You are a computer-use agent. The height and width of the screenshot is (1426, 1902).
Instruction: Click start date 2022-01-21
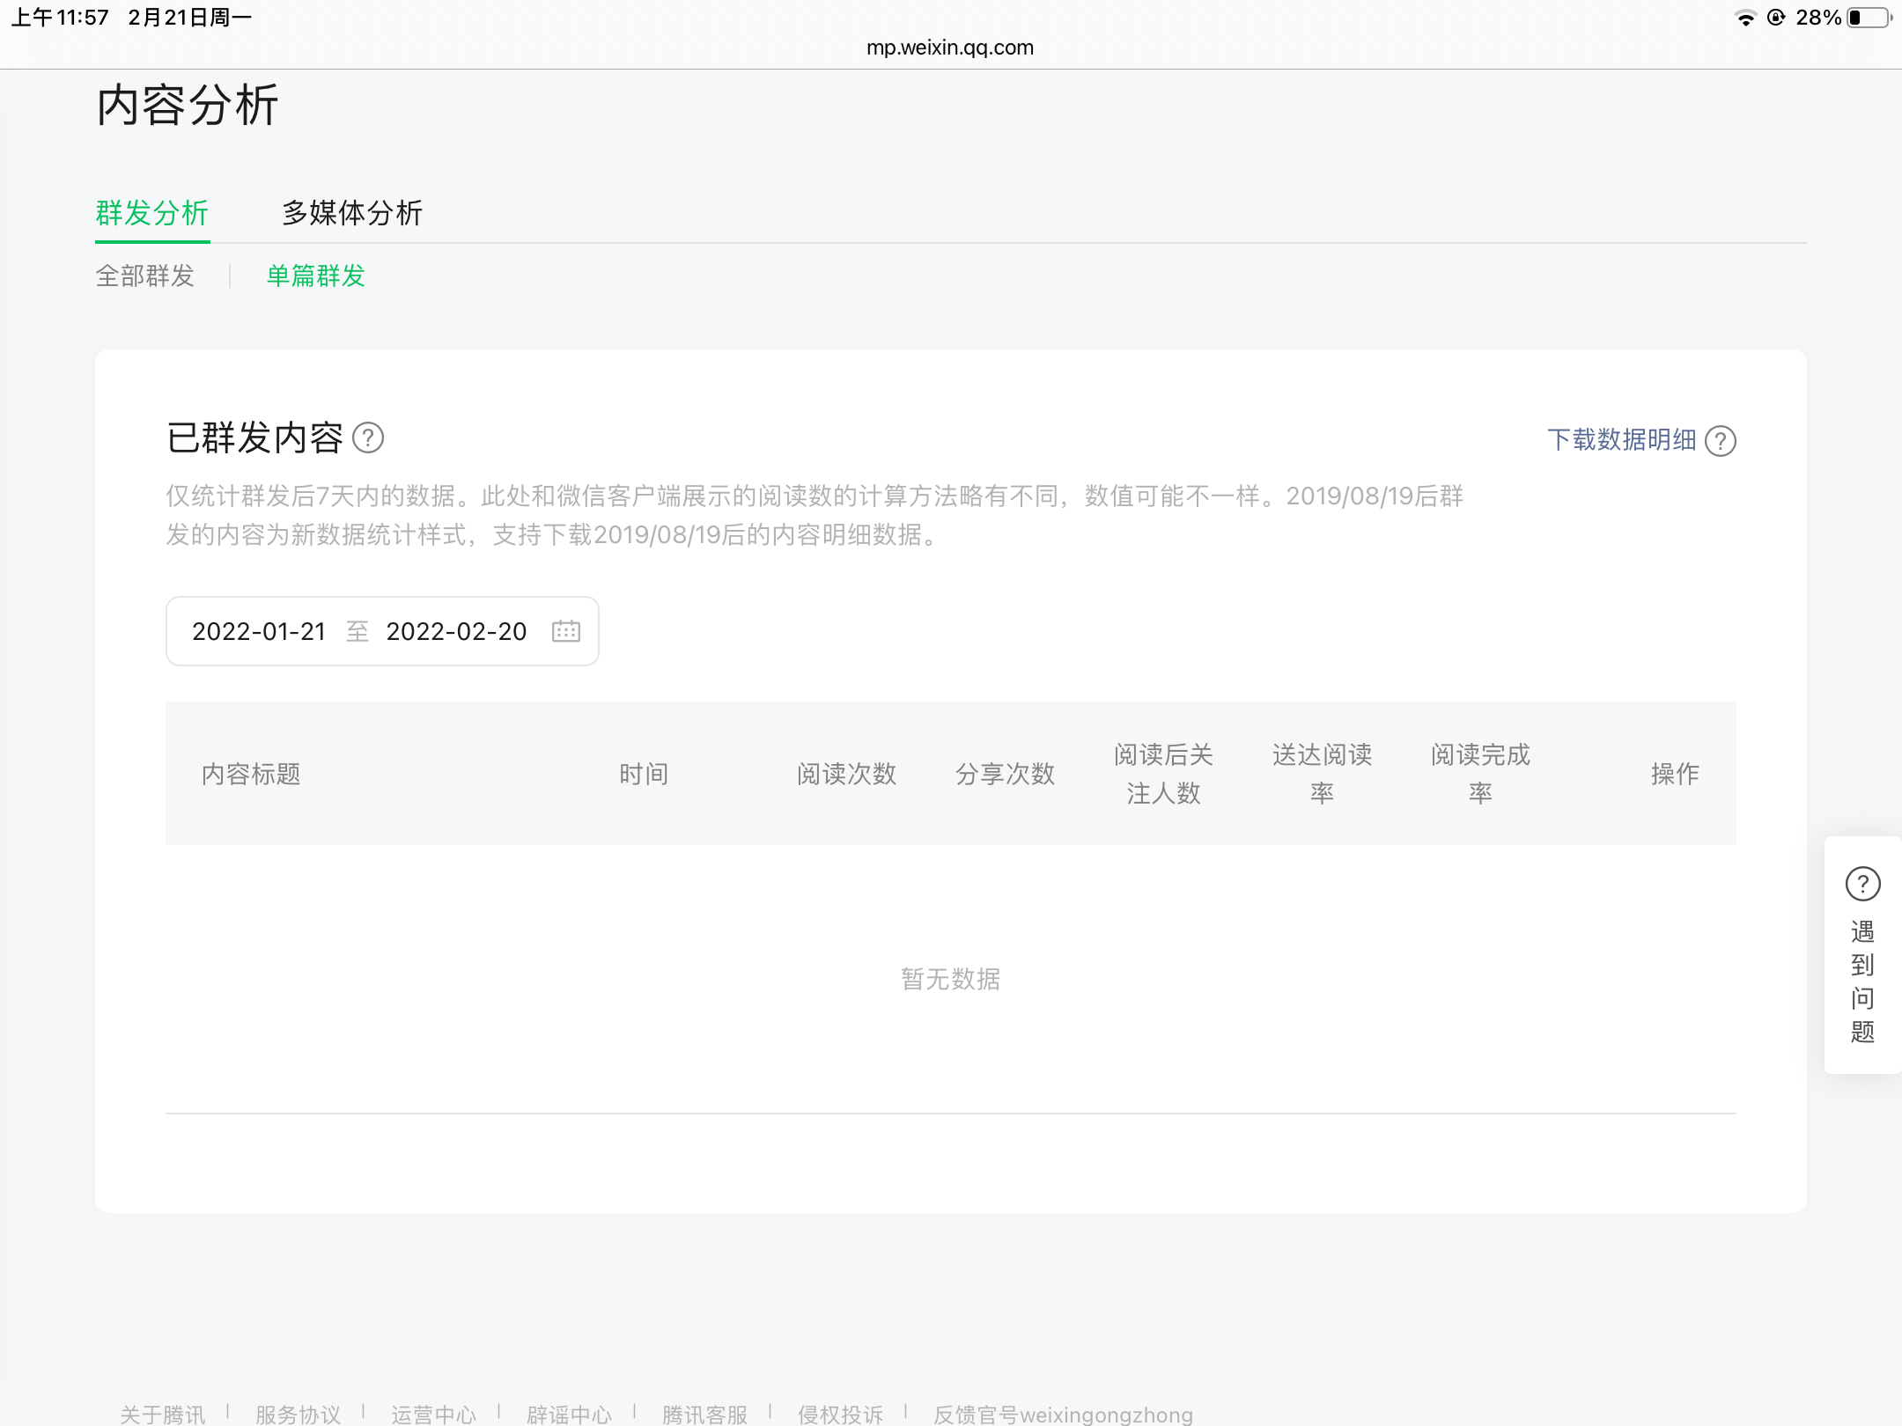(x=259, y=631)
